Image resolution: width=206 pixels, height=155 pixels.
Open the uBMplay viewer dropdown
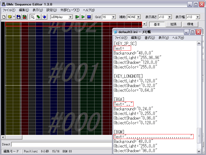[x=71, y=17]
